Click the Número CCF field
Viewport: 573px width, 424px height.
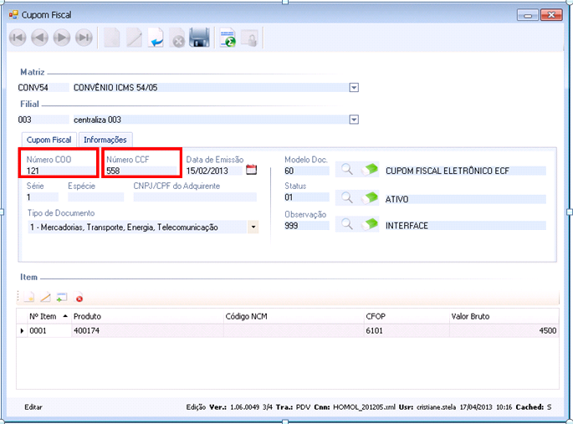(141, 171)
